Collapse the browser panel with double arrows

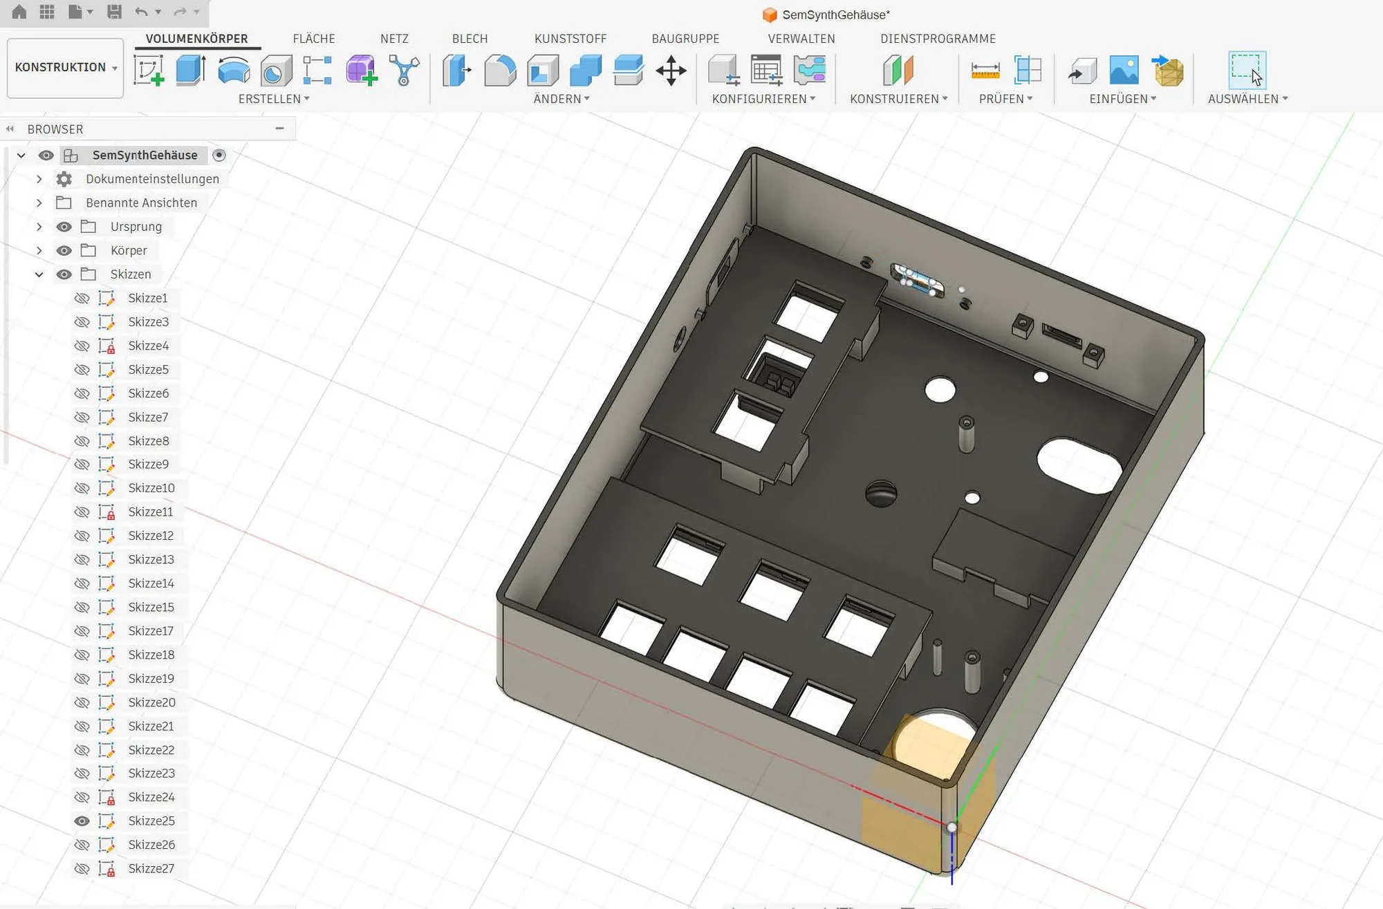(10, 129)
